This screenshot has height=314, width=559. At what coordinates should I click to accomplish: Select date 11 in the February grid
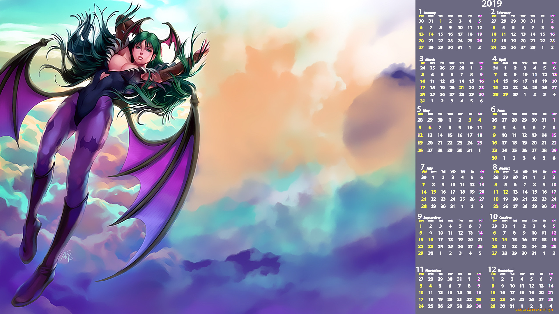click(504, 34)
